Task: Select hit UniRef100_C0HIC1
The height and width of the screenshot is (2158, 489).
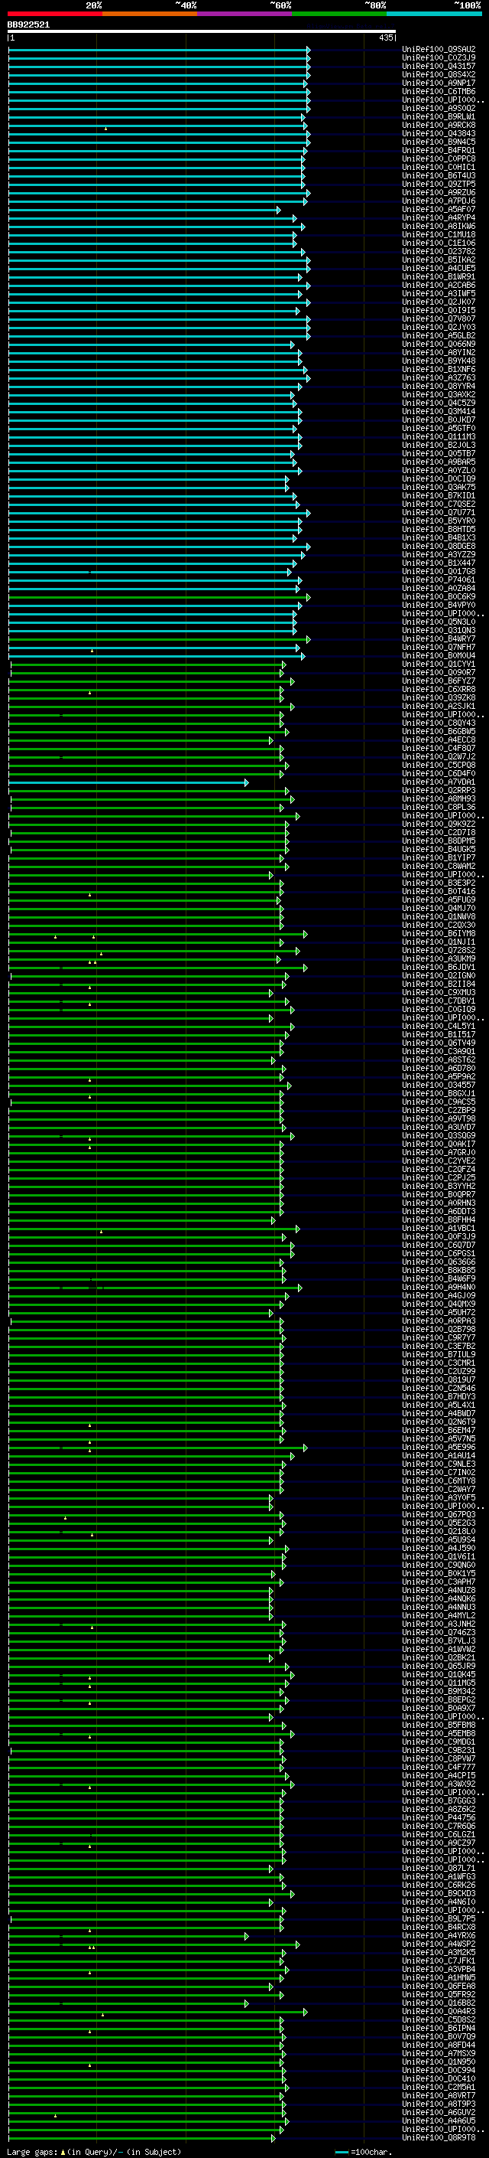Action: [439, 168]
